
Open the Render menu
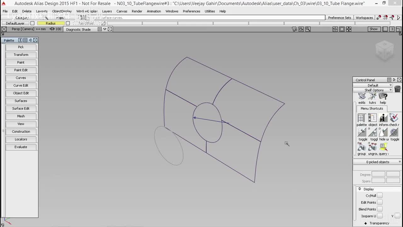click(137, 11)
